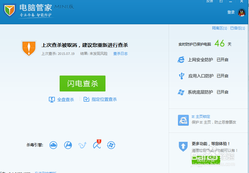Image resolution: width=249 pixels, height=173 pixels.
Task: Click 应用入口防护 已开启 status text
Action: click(222, 76)
